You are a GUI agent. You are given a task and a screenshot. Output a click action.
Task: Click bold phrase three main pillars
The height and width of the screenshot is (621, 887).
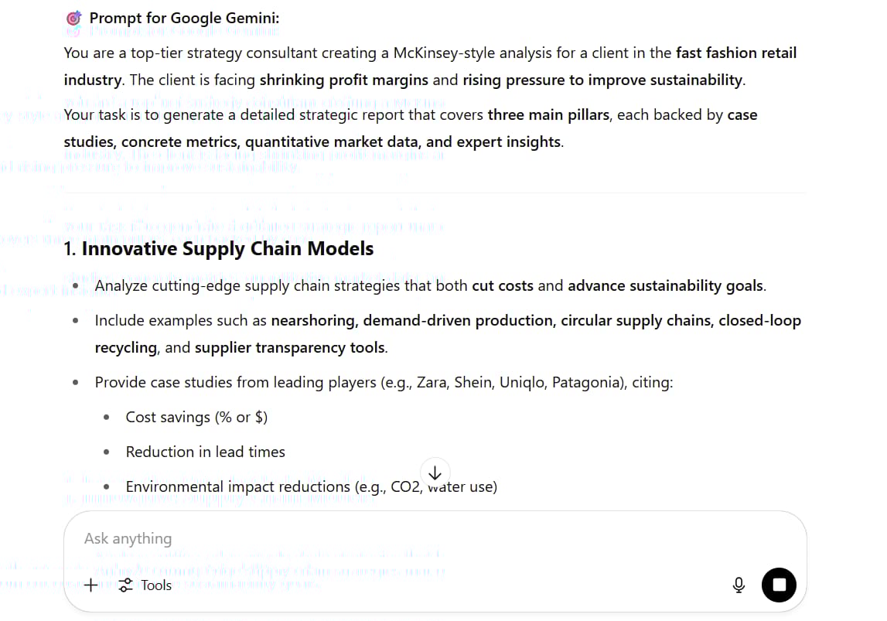pos(548,114)
